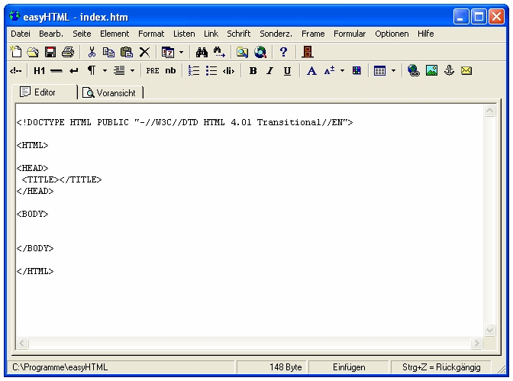Insert an anchor with the anchor icon

pyautogui.click(x=449, y=71)
